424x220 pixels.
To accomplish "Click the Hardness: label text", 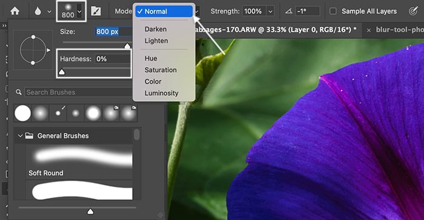I will tap(76, 59).
